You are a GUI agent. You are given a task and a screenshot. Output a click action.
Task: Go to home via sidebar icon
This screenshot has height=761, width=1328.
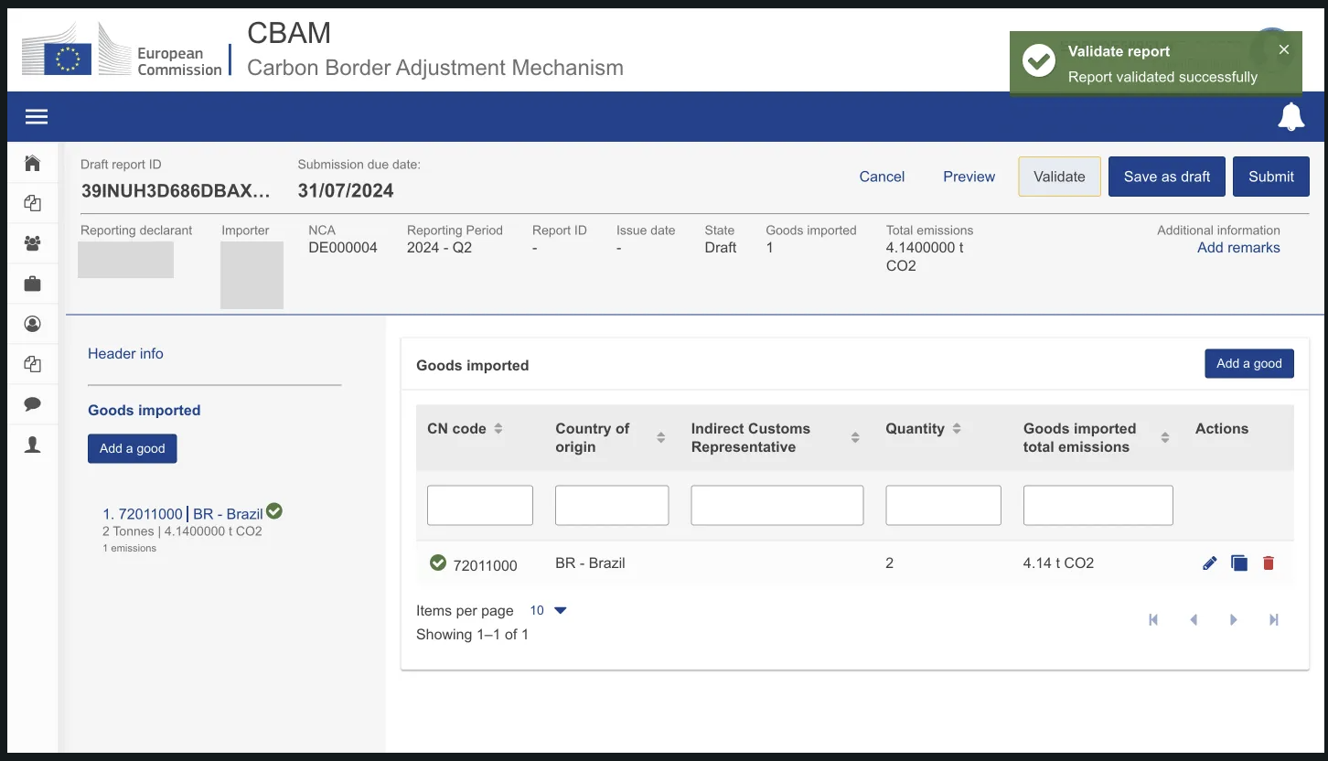33,163
